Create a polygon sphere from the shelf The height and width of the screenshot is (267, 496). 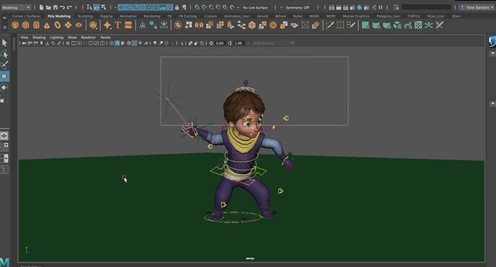click(x=15, y=25)
